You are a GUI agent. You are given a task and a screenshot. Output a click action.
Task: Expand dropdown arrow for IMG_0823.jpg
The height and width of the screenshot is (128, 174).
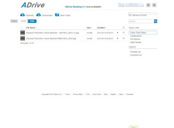[117, 38]
